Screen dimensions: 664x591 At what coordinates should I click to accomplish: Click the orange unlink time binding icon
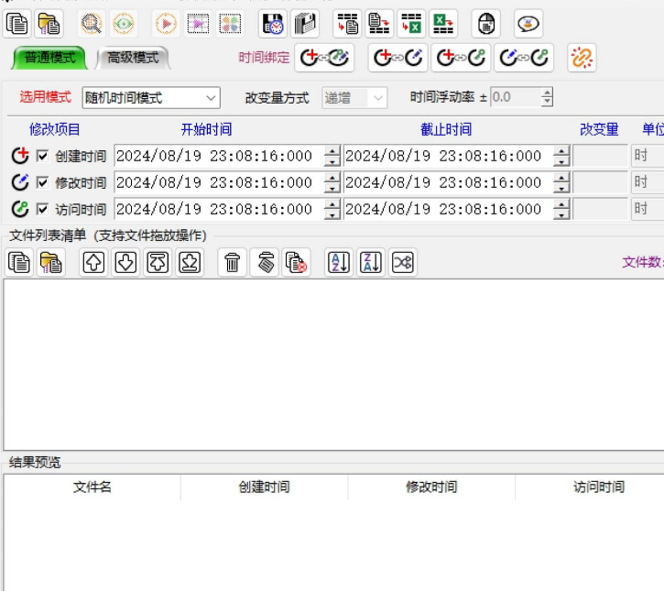pyautogui.click(x=582, y=59)
